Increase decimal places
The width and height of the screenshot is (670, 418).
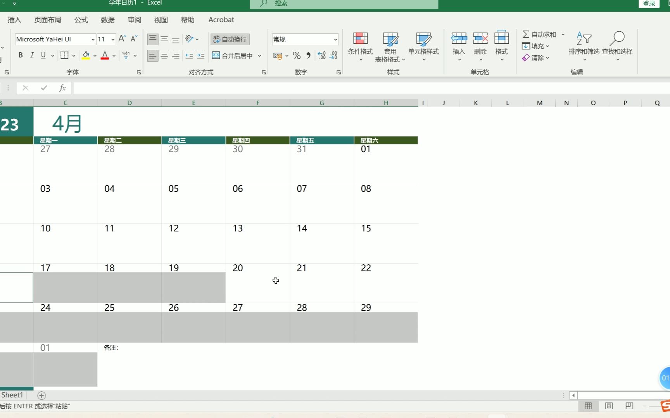pos(321,56)
